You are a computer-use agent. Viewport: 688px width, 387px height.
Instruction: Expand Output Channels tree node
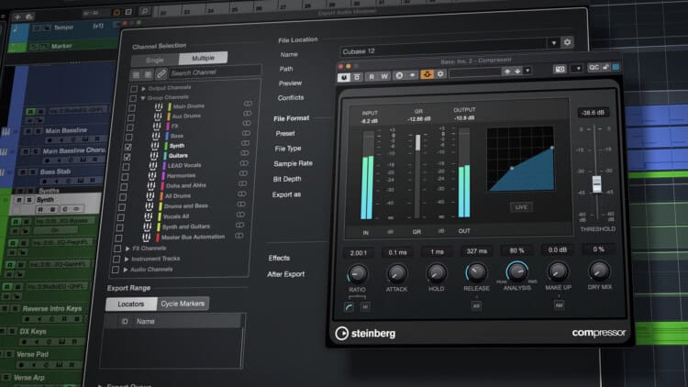(143, 88)
